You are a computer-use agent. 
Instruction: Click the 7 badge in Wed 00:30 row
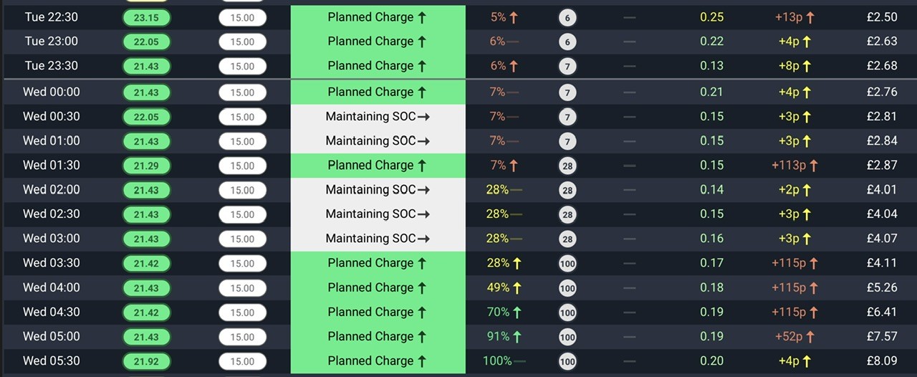tap(567, 118)
